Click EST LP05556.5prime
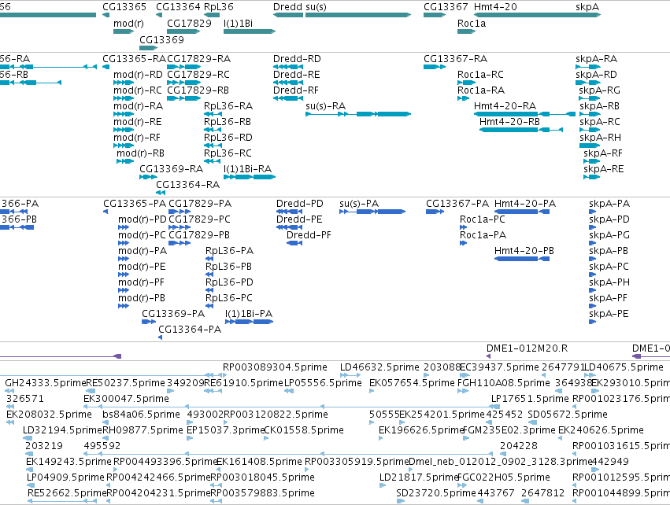670x505 pixels. point(323,383)
